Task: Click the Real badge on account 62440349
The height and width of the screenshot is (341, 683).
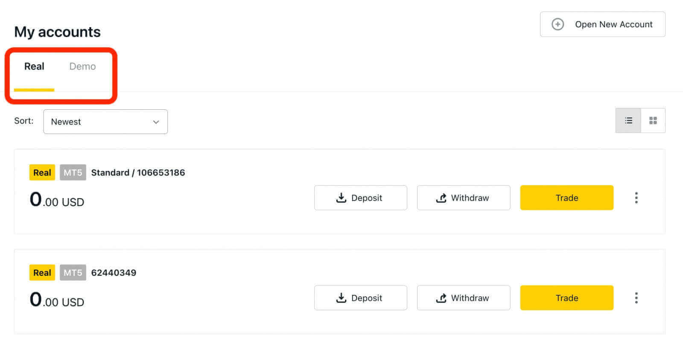Action: tap(41, 272)
